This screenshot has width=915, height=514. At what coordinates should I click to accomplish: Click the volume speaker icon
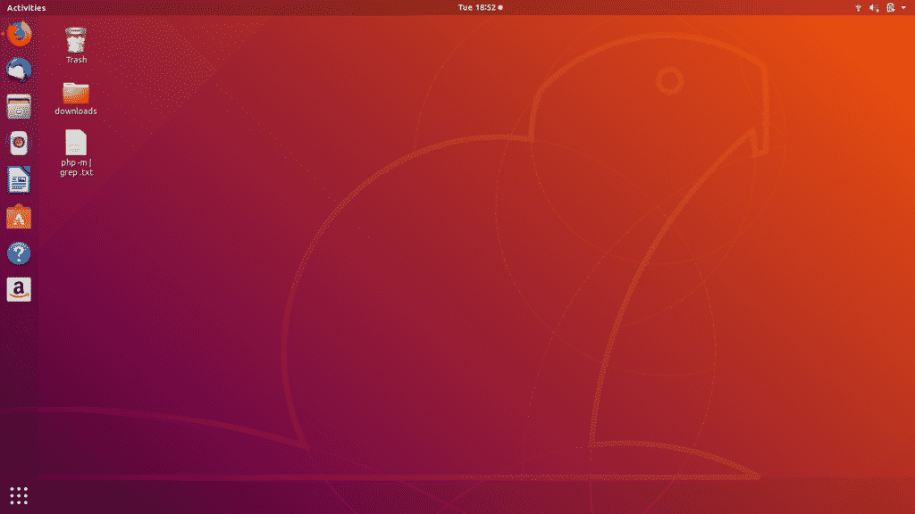point(873,8)
